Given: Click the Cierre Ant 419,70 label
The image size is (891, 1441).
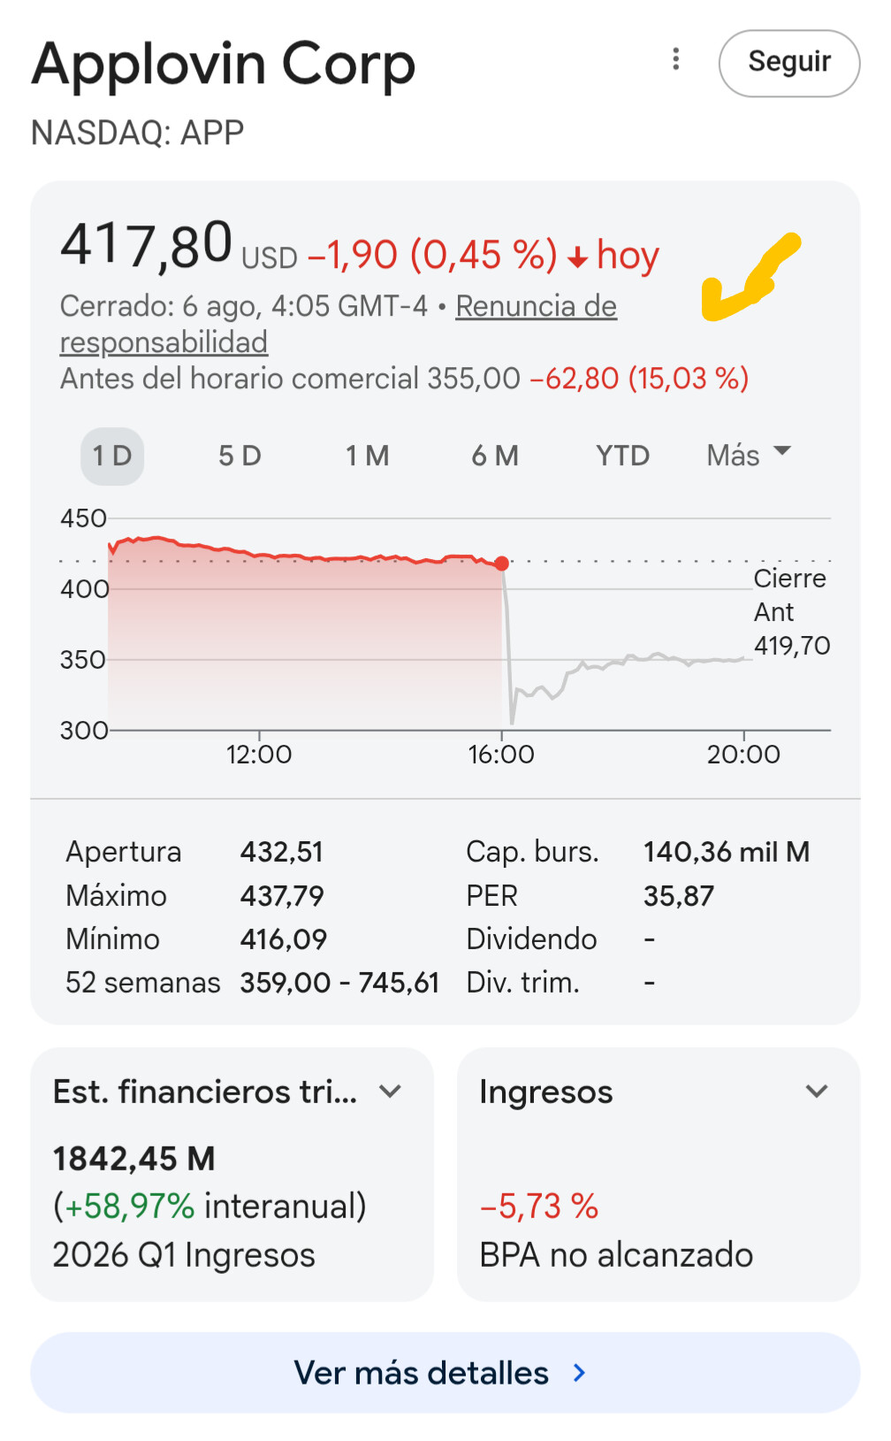Looking at the screenshot, I should [x=791, y=612].
